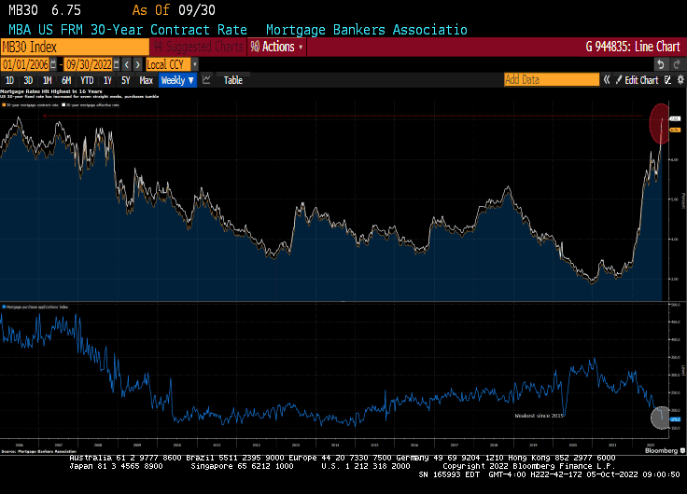Open the Local CCY currency dropdown
Image resolution: width=687 pixels, height=494 pixels.
pos(171,64)
